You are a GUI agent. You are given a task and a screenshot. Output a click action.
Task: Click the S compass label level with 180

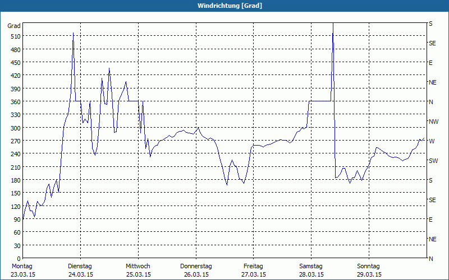point(430,180)
